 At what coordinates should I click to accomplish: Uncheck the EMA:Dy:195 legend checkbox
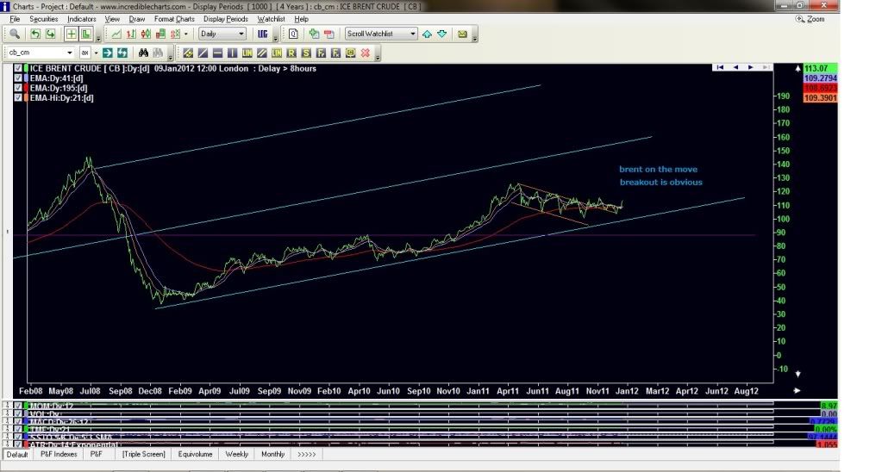(18, 88)
